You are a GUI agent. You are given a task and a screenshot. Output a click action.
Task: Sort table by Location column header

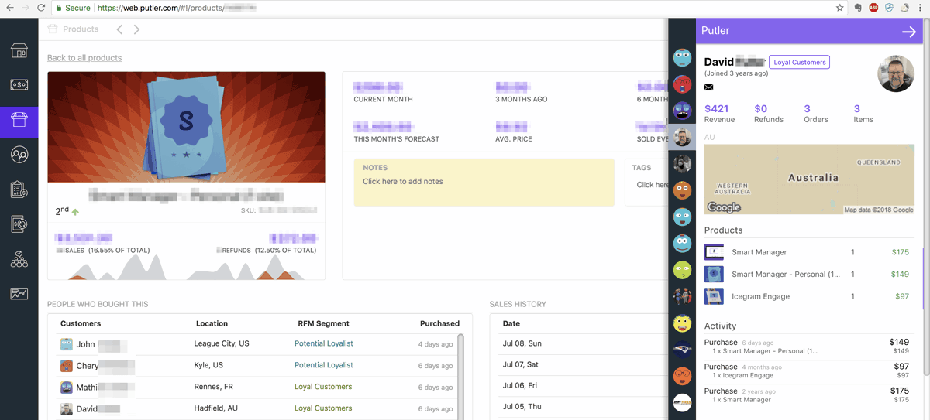(212, 323)
